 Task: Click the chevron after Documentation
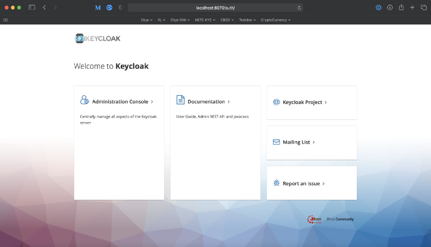[229, 102]
